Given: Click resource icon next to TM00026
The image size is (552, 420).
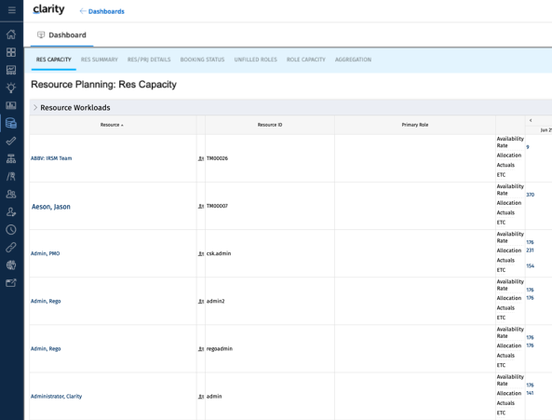Looking at the screenshot, I should (x=201, y=158).
